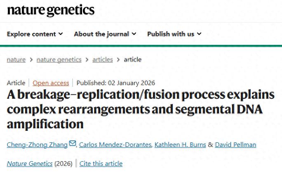Open the Explore content menu
Screen dimensions: 282x174
coord(31,34)
